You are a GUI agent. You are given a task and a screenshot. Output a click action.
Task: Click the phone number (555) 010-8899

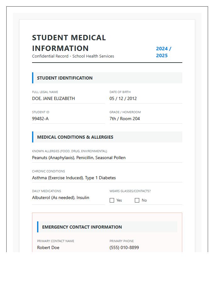point(124,247)
